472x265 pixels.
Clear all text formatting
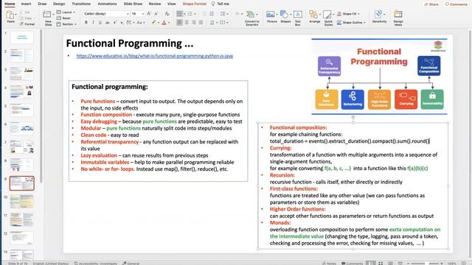pos(167,14)
